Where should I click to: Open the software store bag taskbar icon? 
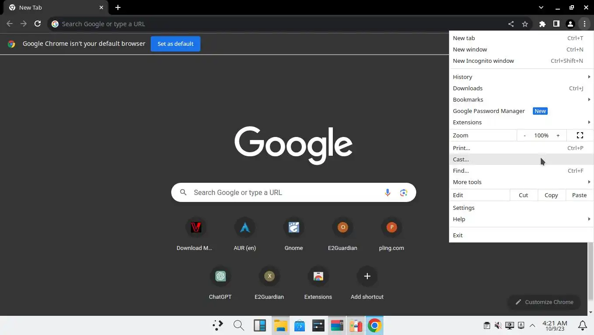pyautogui.click(x=299, y=325)
